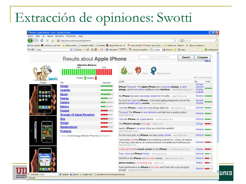Open the Gmail - Inbox bookmark
This screenshot has width=246, height=184.
coord(153,45)
